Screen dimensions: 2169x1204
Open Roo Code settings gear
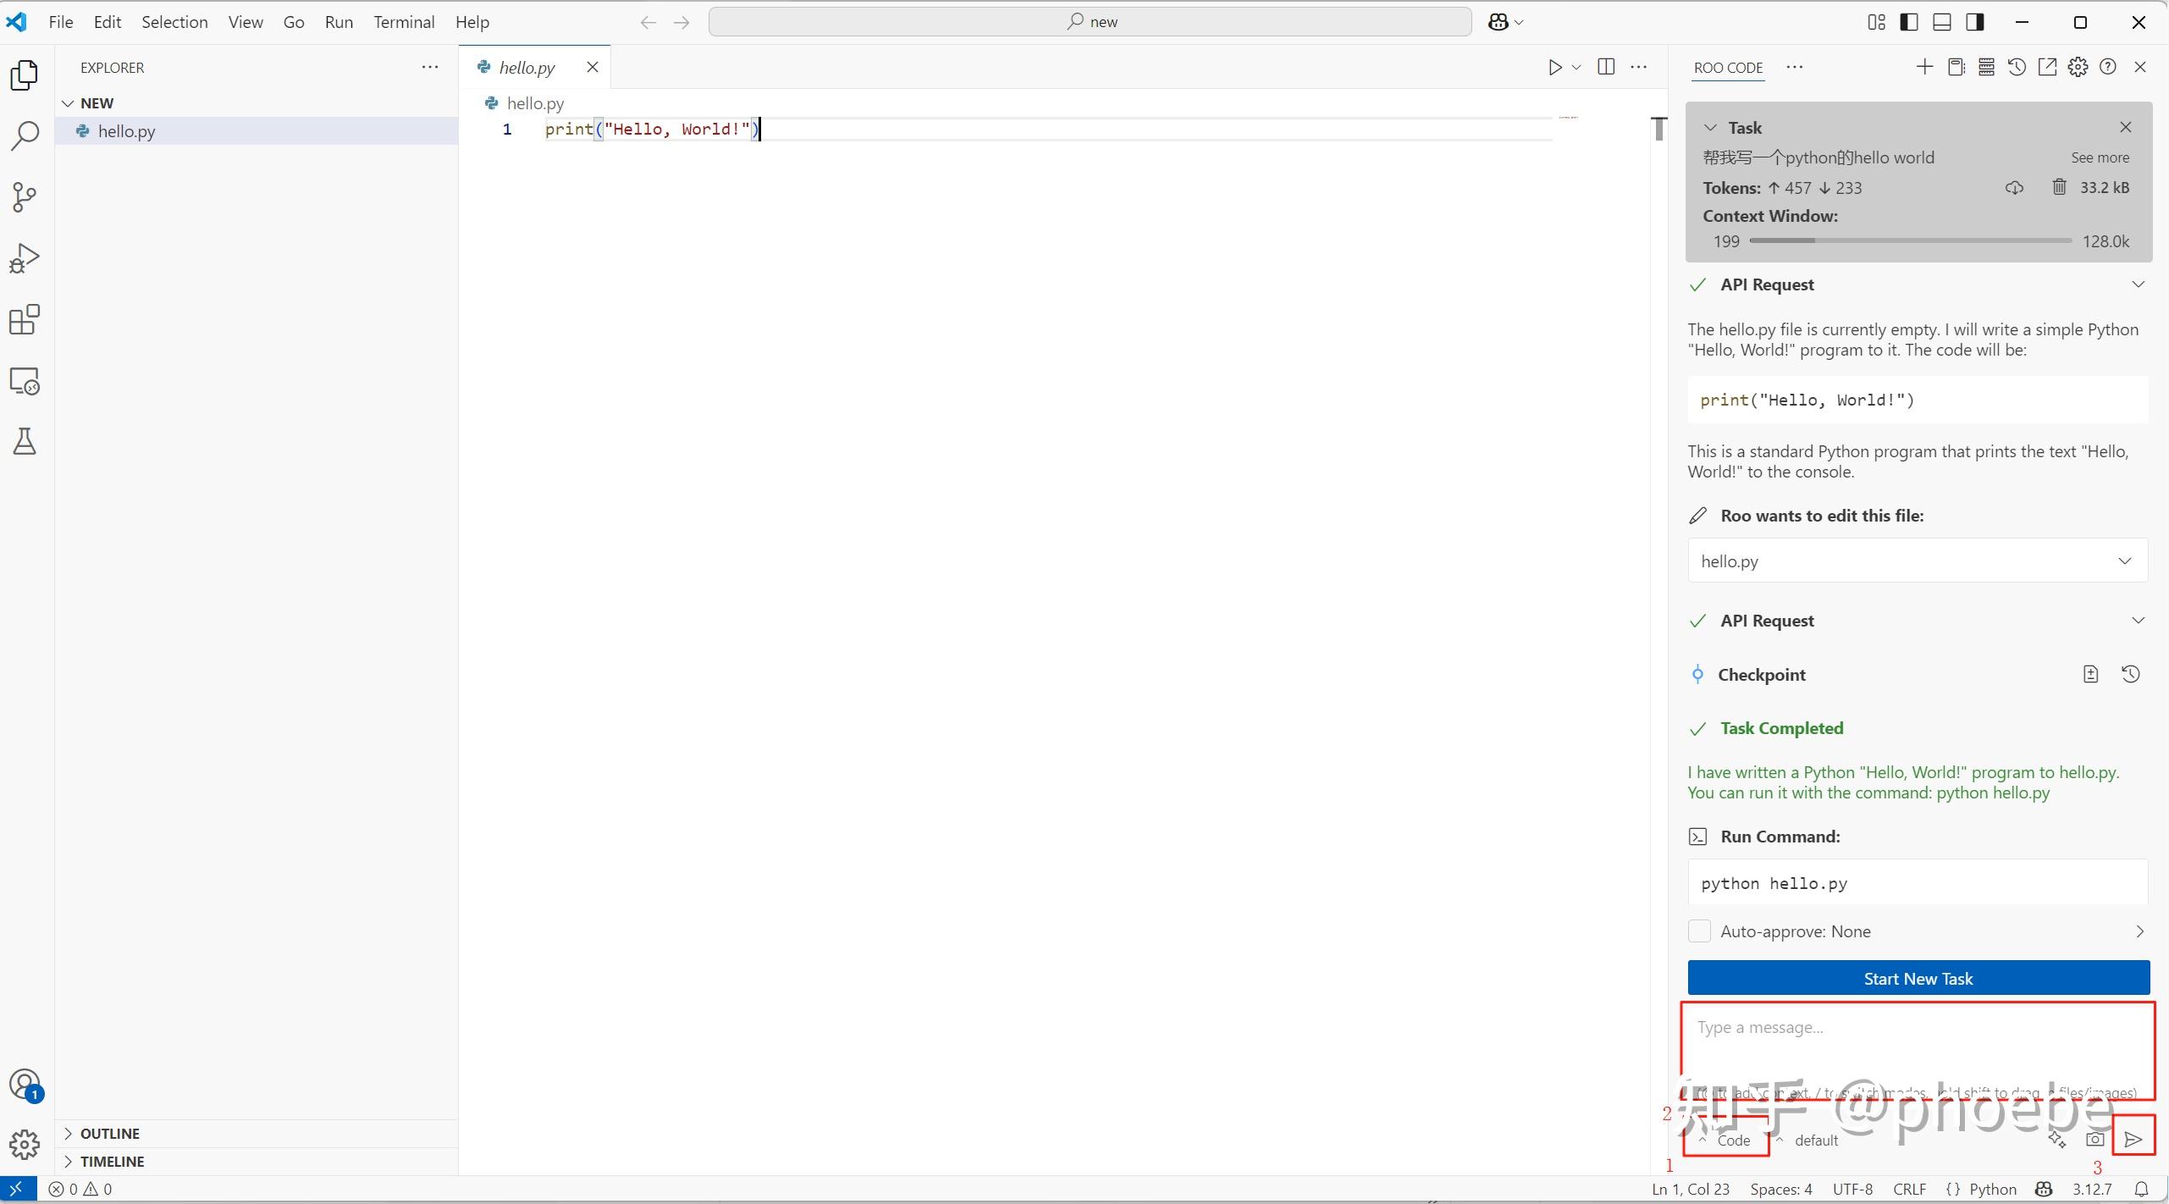(2078, 67)
